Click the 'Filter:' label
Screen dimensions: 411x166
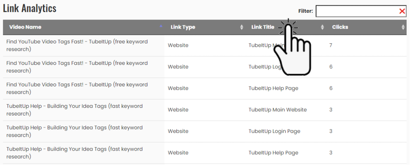click(306, 11)
